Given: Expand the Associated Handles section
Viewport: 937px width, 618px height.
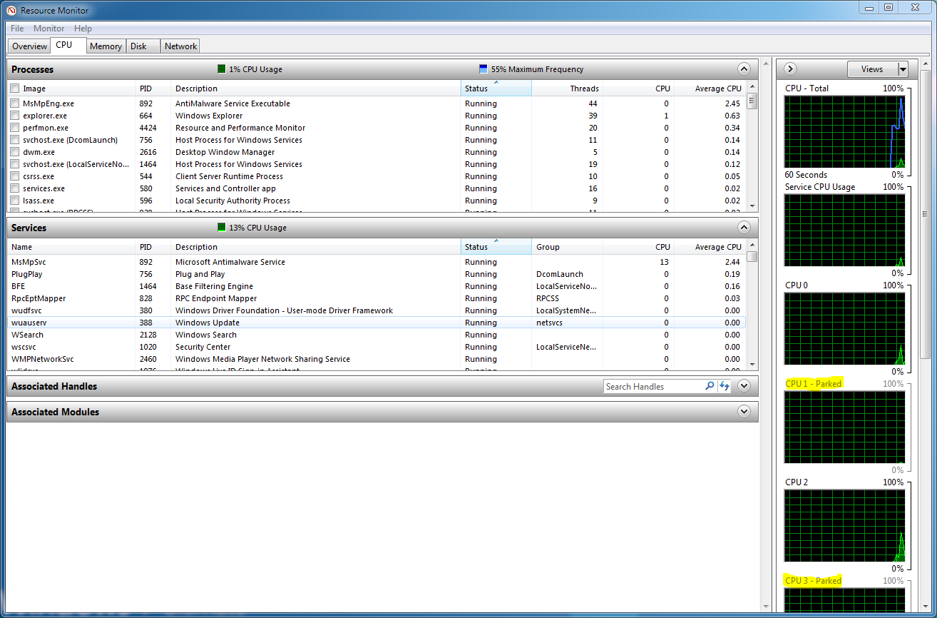Looking at the screenshot, I should click(744, 385).
